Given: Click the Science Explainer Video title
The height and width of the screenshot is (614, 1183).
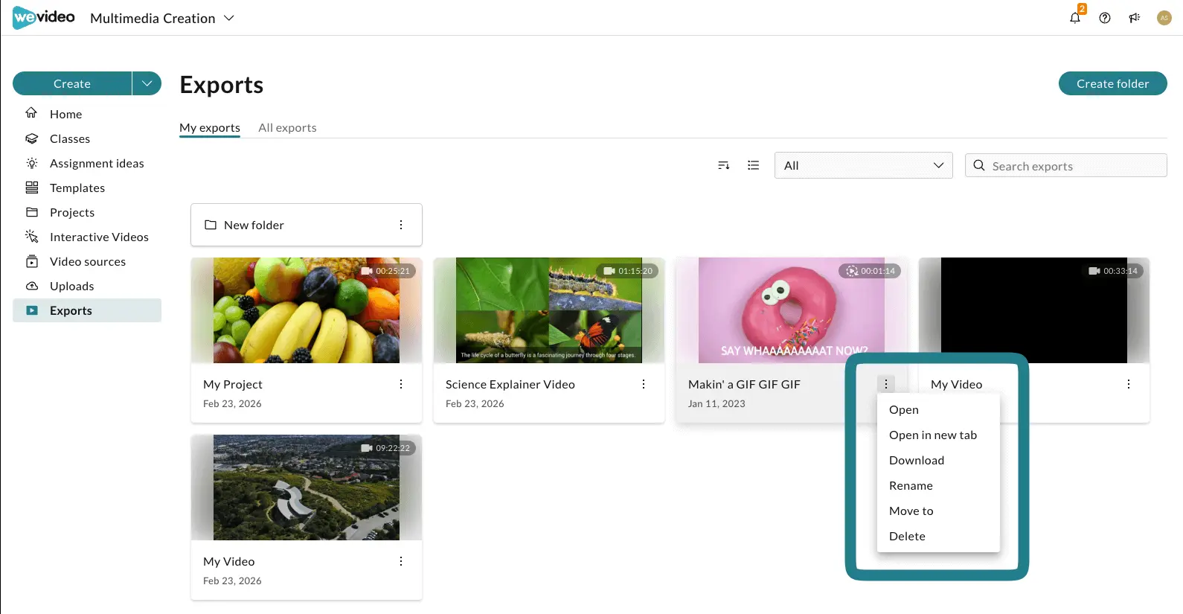Looking at the screenshot, I should 510,384.
